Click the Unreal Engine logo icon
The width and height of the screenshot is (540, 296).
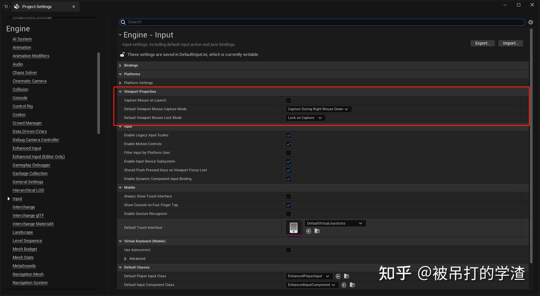[6, 6]
